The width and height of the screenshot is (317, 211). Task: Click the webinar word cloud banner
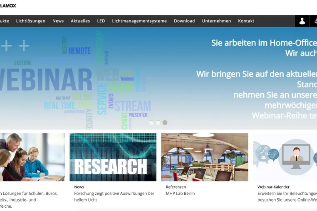click(76, 80)
